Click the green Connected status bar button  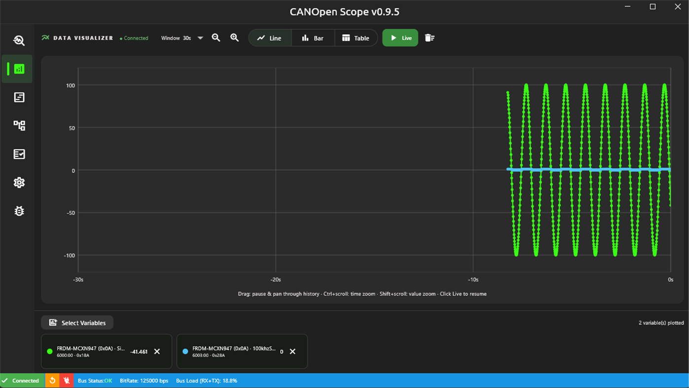point(22,381)
